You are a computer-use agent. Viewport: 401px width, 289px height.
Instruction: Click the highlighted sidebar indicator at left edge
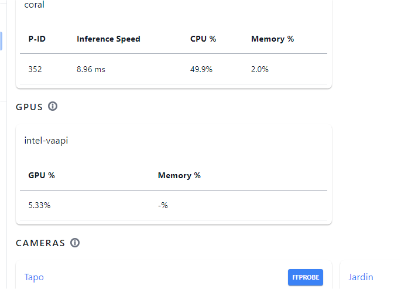coord(1,41)
